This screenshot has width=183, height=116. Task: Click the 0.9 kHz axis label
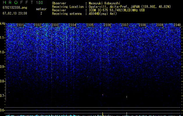3,67
